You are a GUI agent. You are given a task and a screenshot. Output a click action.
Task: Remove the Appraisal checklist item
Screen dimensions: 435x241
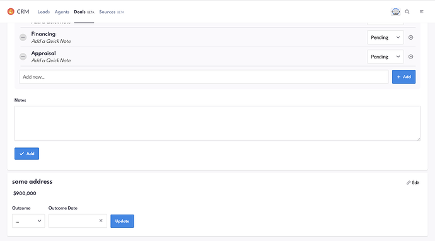[x=411, y=57]
